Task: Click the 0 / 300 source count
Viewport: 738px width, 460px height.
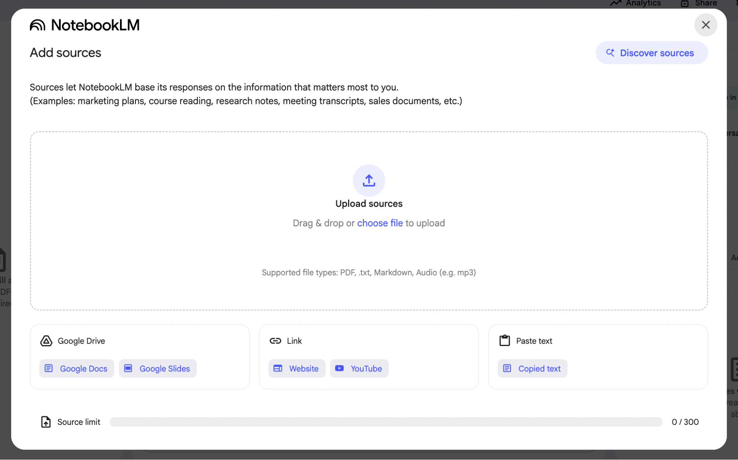Action: [x=685, y=422]
